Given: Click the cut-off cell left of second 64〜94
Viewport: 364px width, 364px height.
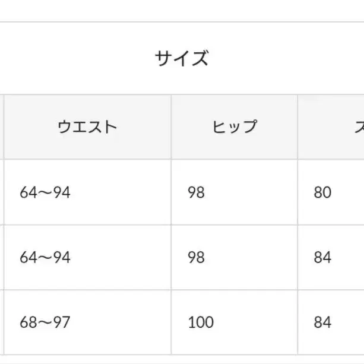Looking at the screenshot, I should tap(2, 258).
